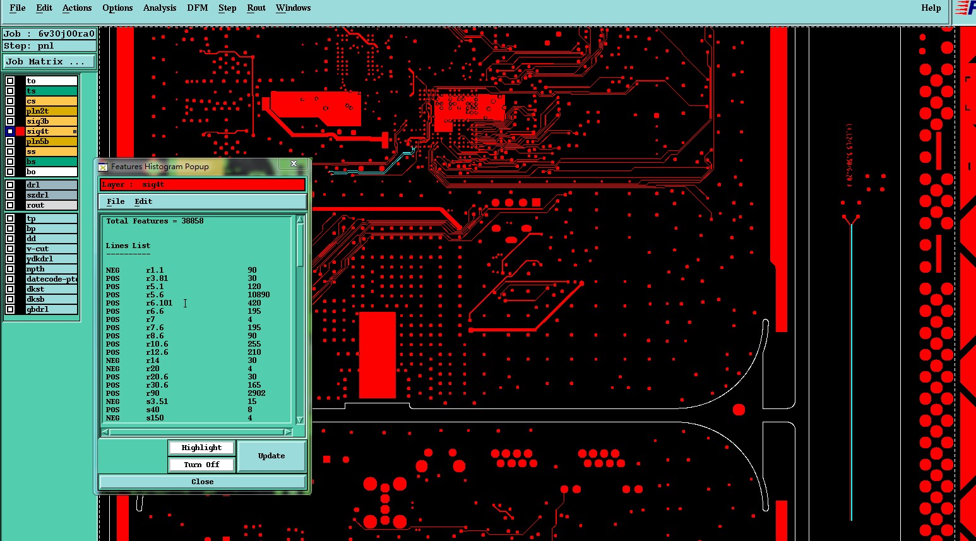This screenshot has width=976, height=541.
Task: Click the Turn Off button
Action: 201,465
